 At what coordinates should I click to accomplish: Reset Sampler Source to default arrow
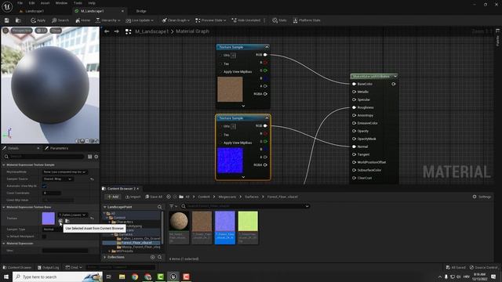(93, 179)
